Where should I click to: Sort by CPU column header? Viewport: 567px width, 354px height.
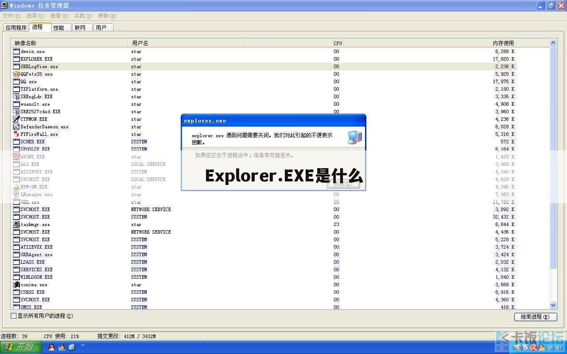(294, 43)
